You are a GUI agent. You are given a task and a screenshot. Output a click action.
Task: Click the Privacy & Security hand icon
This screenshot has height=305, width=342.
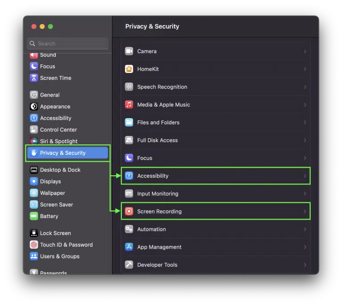(x=34, y=152)
